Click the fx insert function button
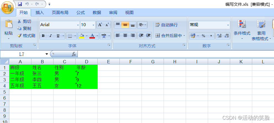 coord(74,54)
